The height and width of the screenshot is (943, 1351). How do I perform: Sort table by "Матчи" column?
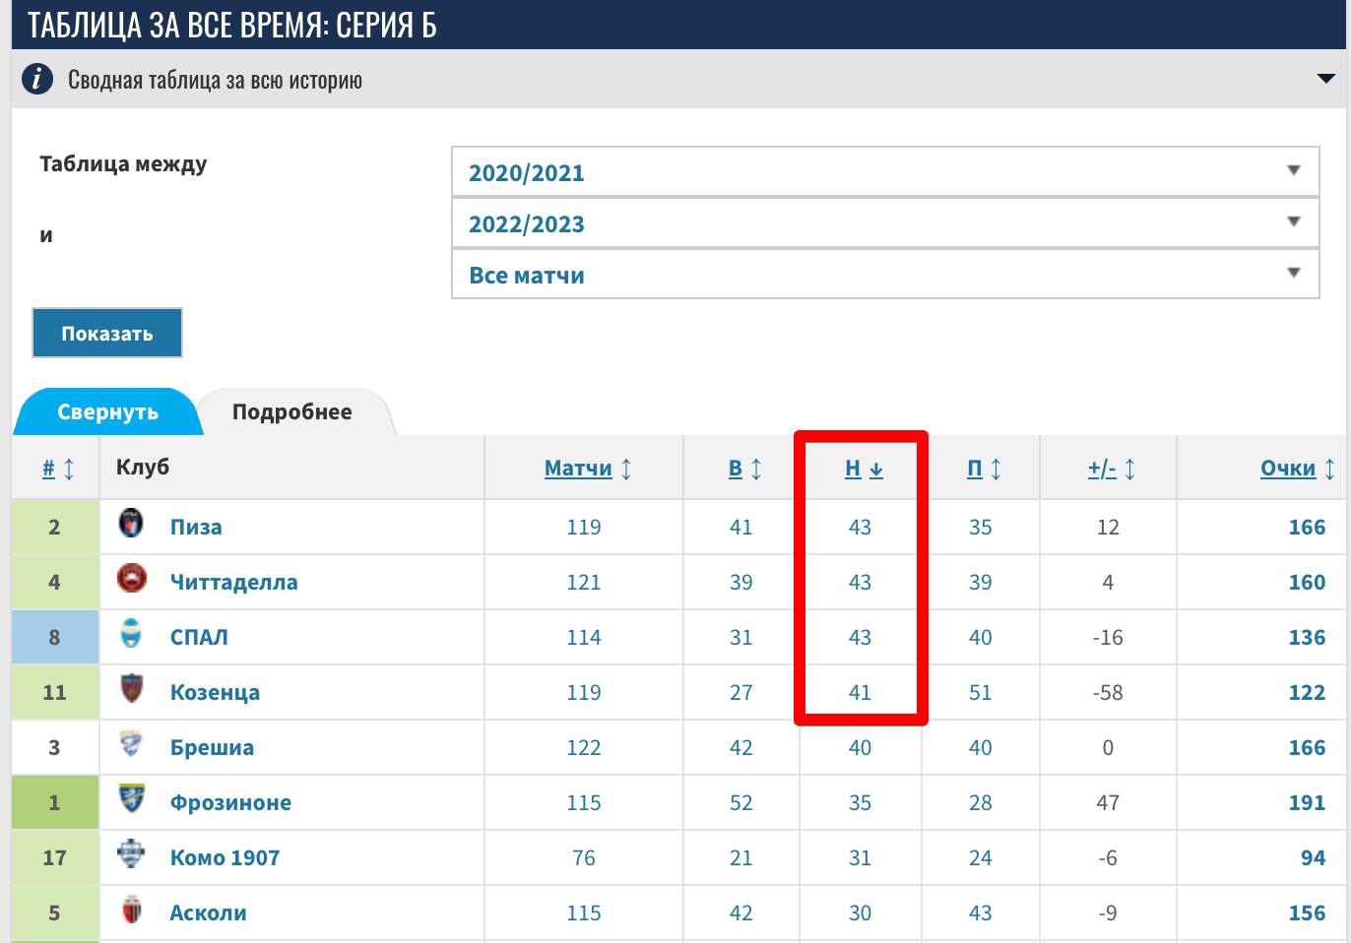coord(578,469)
